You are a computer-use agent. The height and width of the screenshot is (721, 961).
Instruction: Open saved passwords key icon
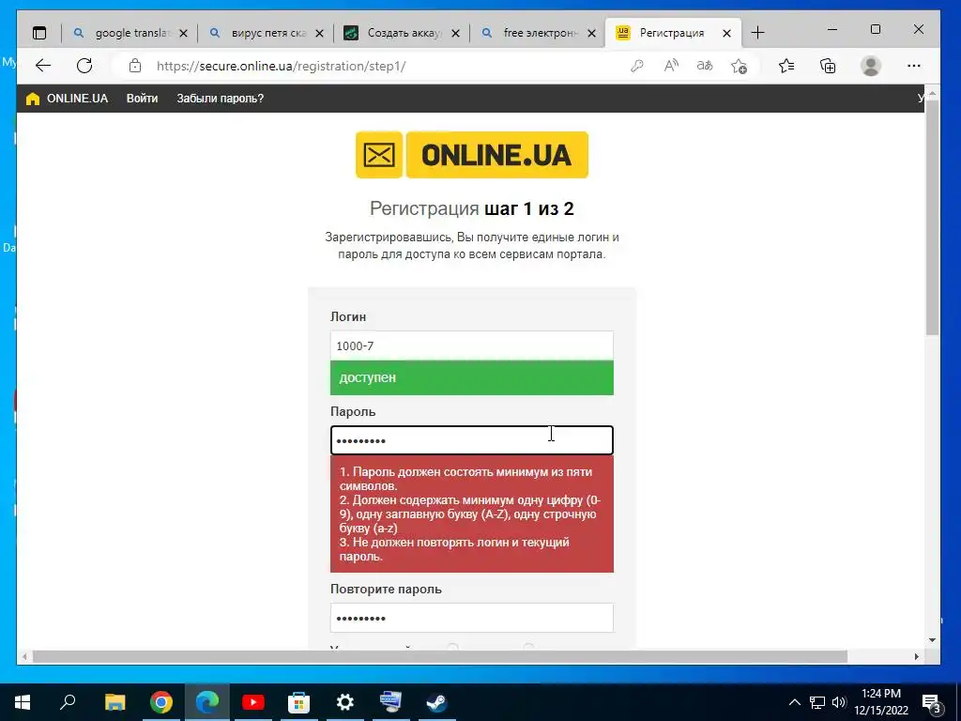pyautogui.click(x=637, y=66)
